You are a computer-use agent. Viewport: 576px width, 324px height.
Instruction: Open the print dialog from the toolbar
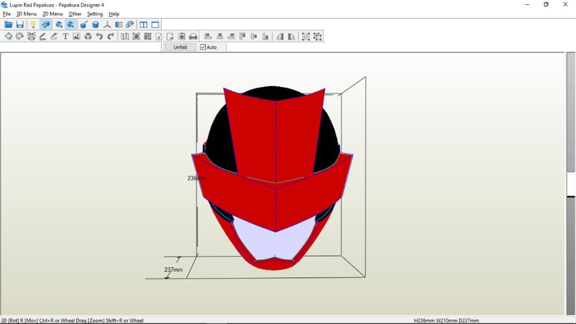click(x=193, y=36)
